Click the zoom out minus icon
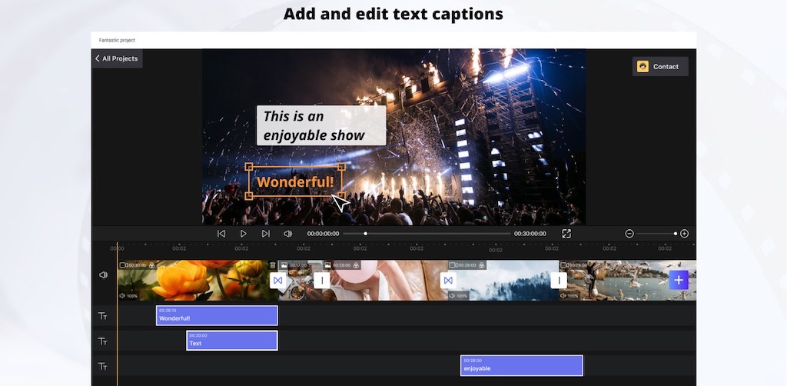Image resolution: width=787 pixels, height=386 pixels. click(x=629, y=234)
